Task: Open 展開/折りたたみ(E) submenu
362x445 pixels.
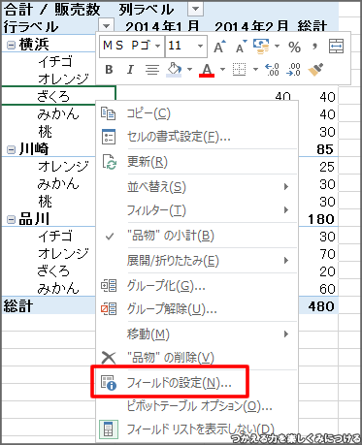Action: tap(197, 261)
